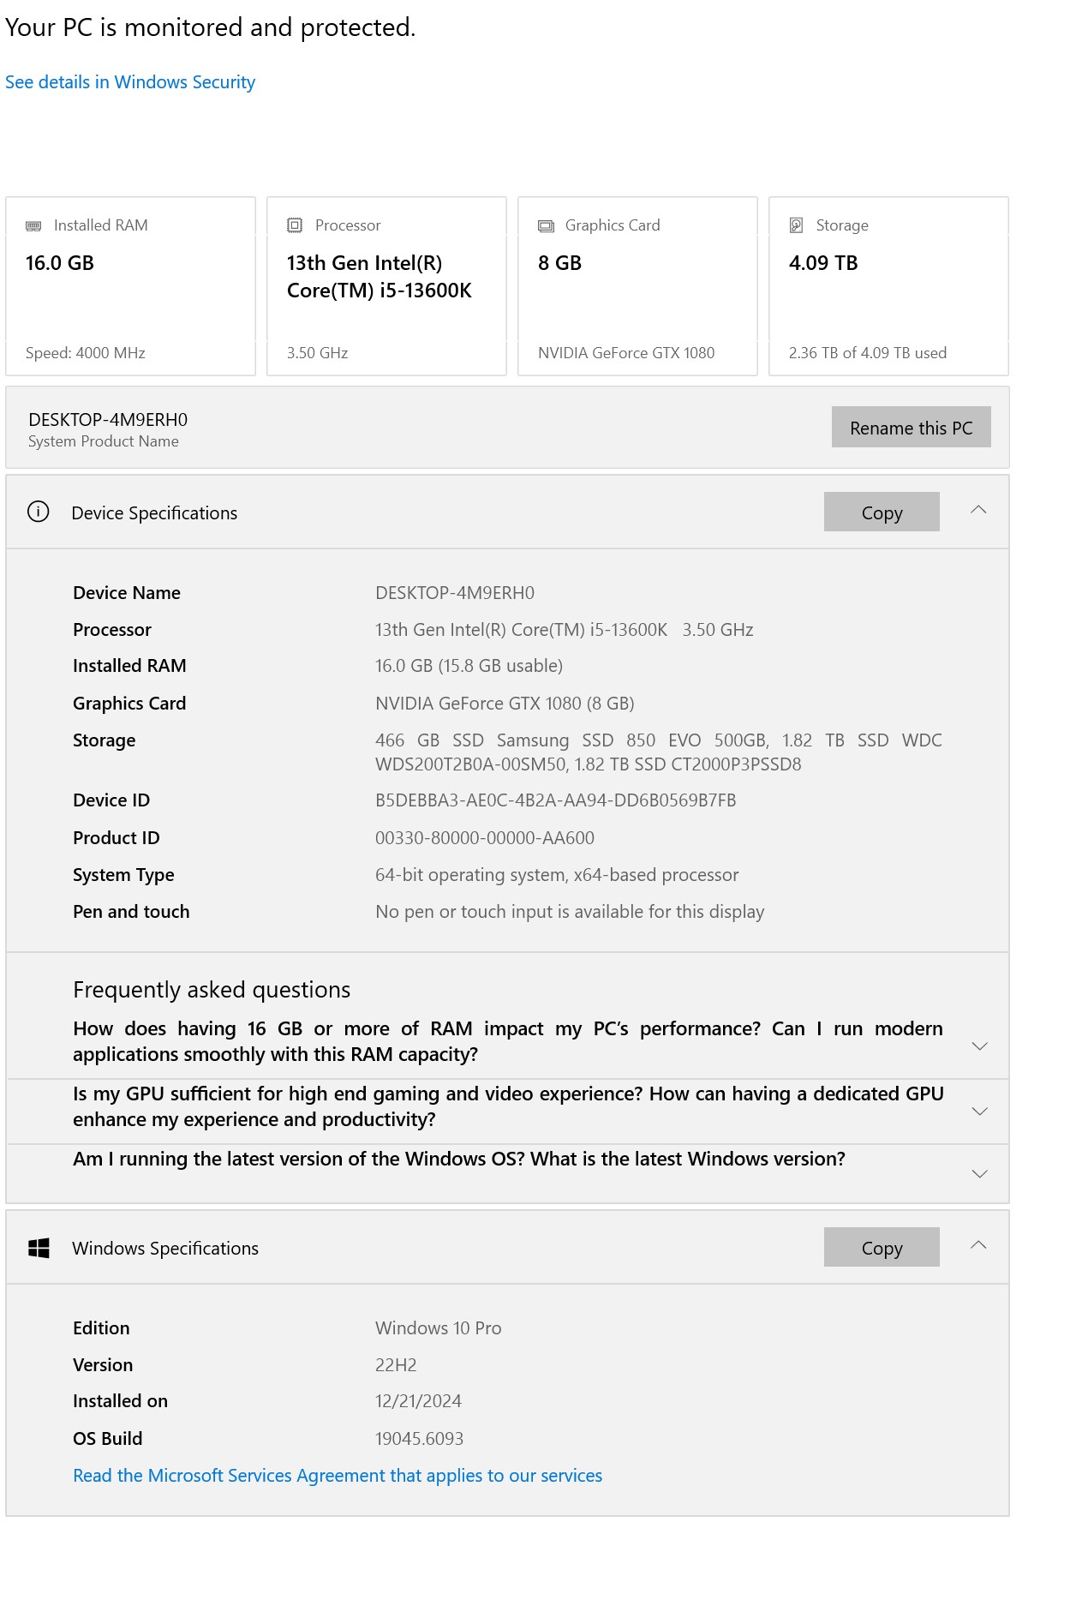Copy the Windows Specifications
This screenshot has height=1612, width=1082.
point(882,1247)
